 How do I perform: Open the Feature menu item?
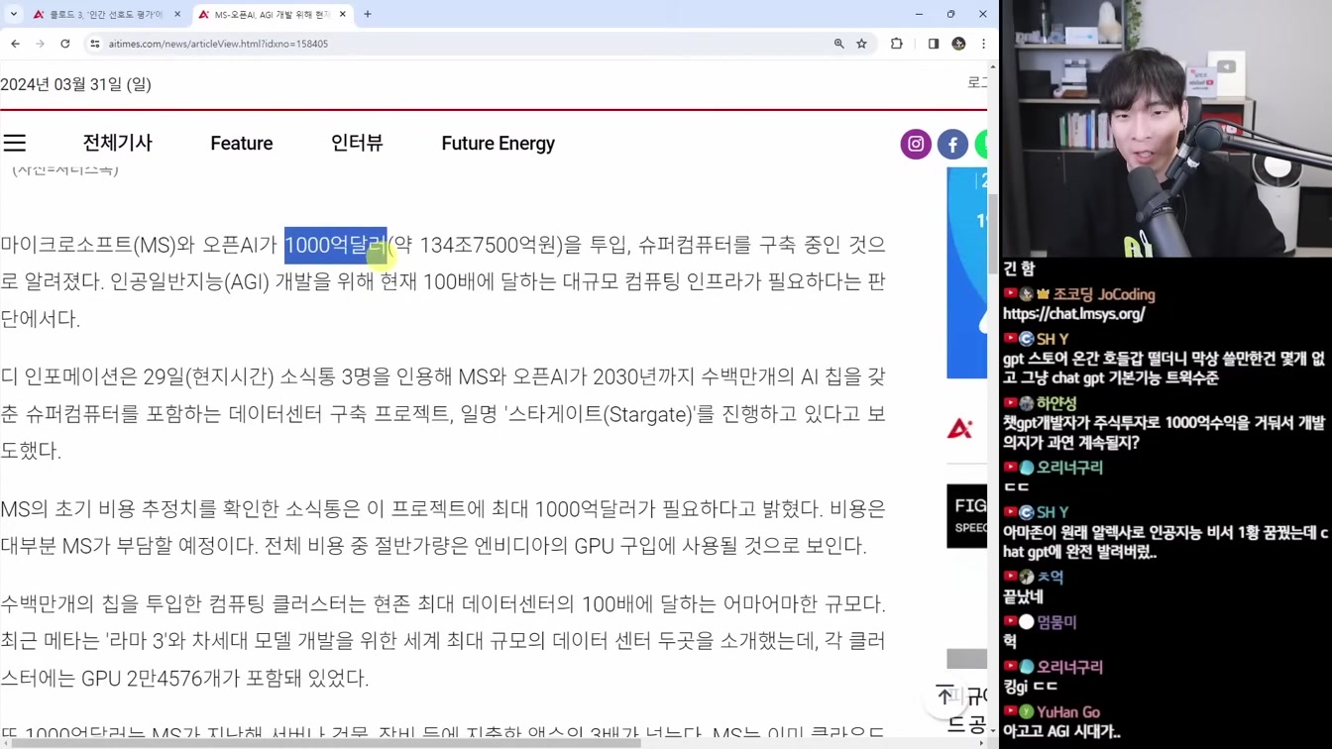[x=242, y=144]
